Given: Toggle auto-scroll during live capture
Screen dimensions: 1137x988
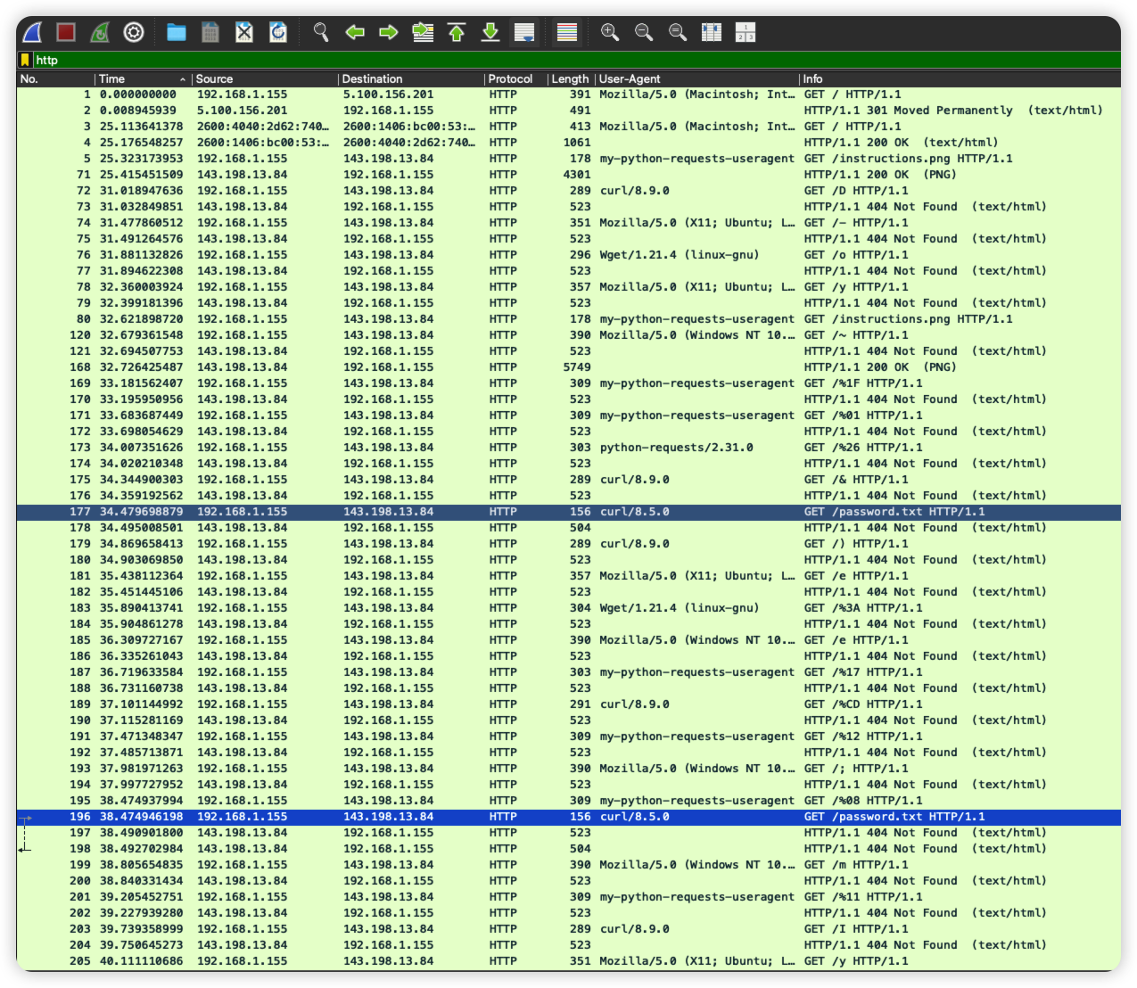Looking at the screenshot, I should 524,33.
